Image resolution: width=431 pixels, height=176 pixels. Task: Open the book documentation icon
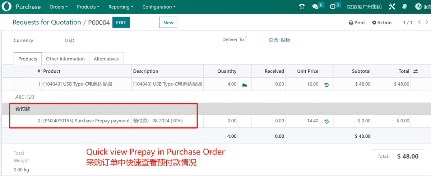405,7
